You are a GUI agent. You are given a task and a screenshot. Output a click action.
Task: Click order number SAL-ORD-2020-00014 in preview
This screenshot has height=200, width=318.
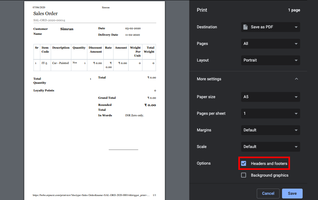[49, 20]
